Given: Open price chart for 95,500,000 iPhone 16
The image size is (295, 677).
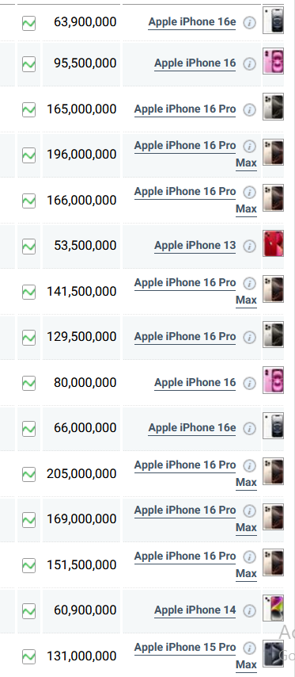Looking at the screenshot, I should (x=28, y=65).
